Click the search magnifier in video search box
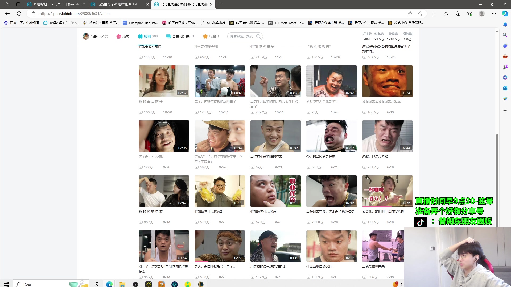This screenshot has width=511, height=287. point(258,36)
